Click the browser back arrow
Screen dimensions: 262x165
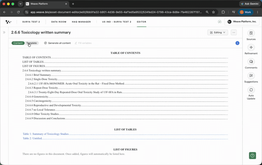coord(5,12)
